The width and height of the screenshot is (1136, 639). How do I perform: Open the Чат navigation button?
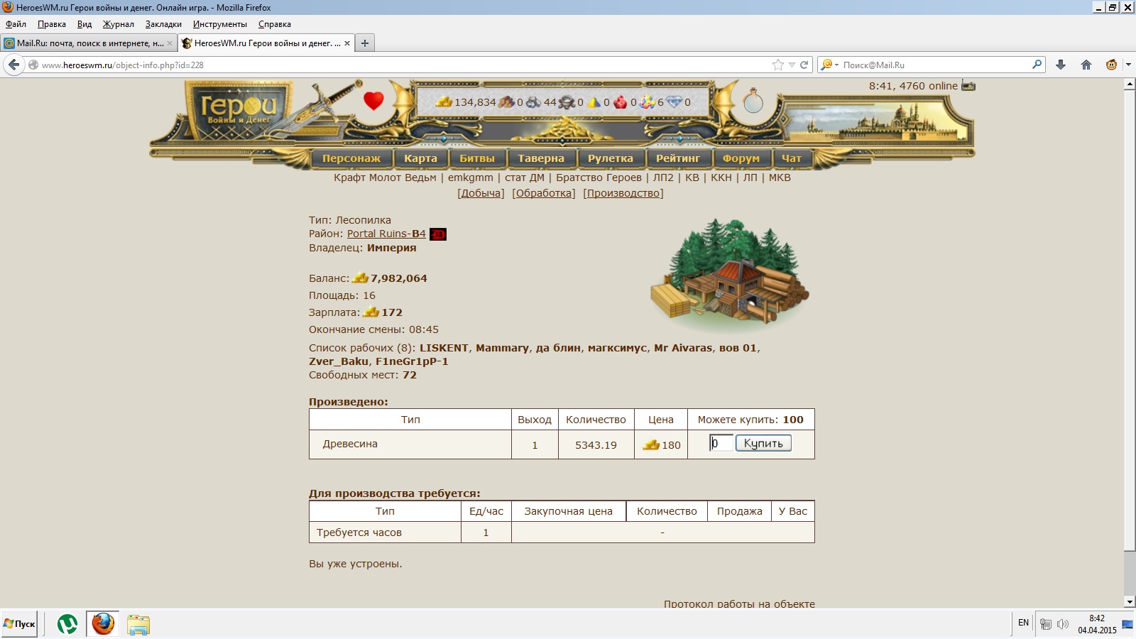tap(792, 158)
